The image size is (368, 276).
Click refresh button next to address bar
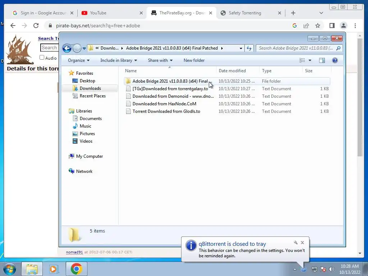click(249, 49)
